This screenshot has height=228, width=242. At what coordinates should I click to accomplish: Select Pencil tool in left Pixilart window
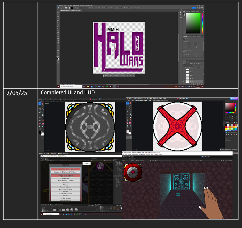click(x=40, y=104)
